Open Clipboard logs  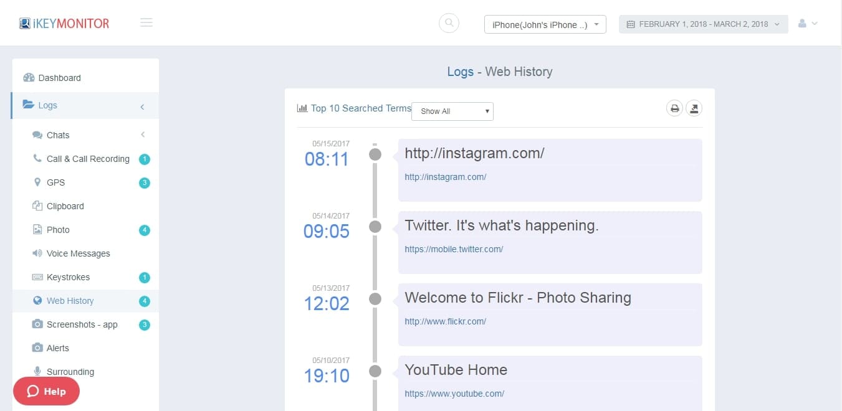pos(65,206)
